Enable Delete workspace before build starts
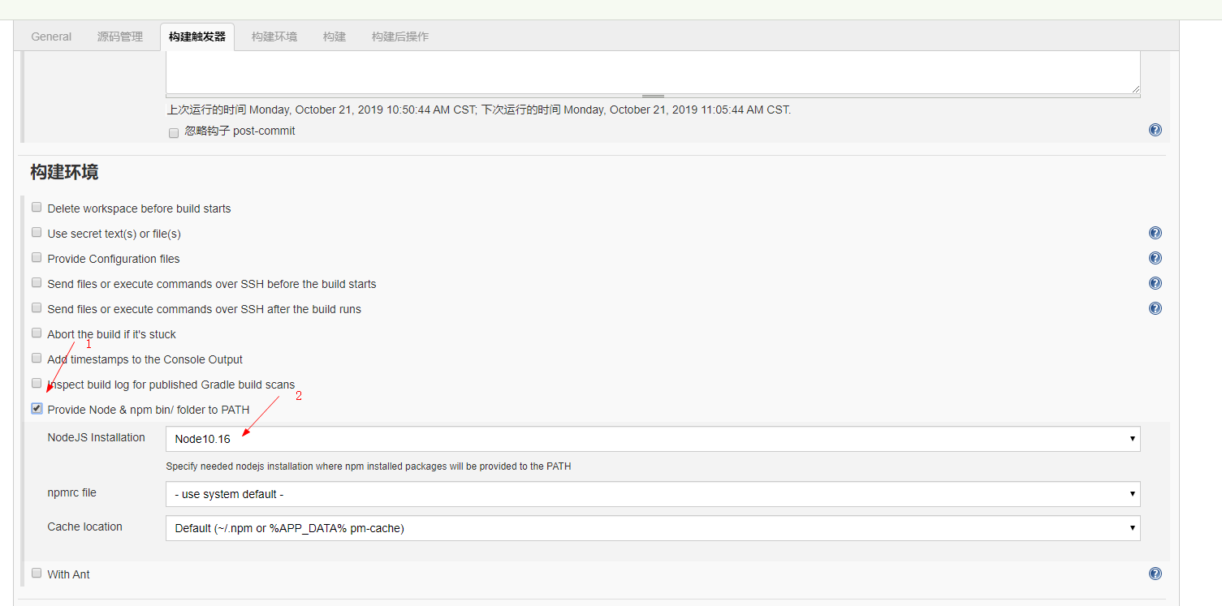The width and height of the screenshot is (1222, 606). pyautogui.click(x=37, y=208)
